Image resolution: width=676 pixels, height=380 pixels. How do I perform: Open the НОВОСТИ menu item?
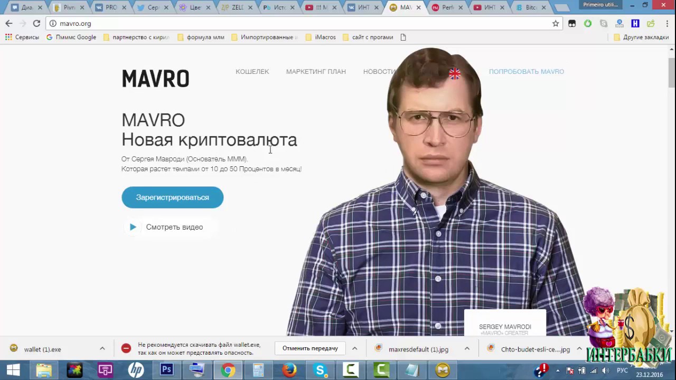tap(379, 72)
